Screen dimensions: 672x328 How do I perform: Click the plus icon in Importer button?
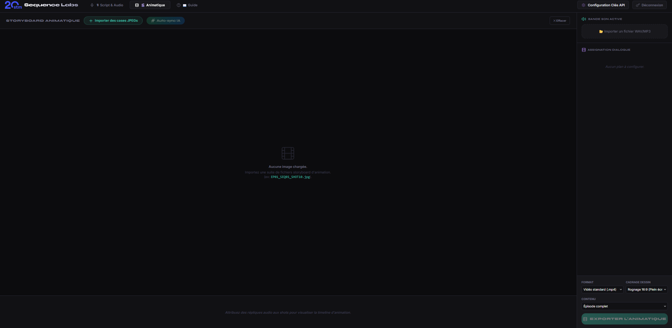(91, 21)
